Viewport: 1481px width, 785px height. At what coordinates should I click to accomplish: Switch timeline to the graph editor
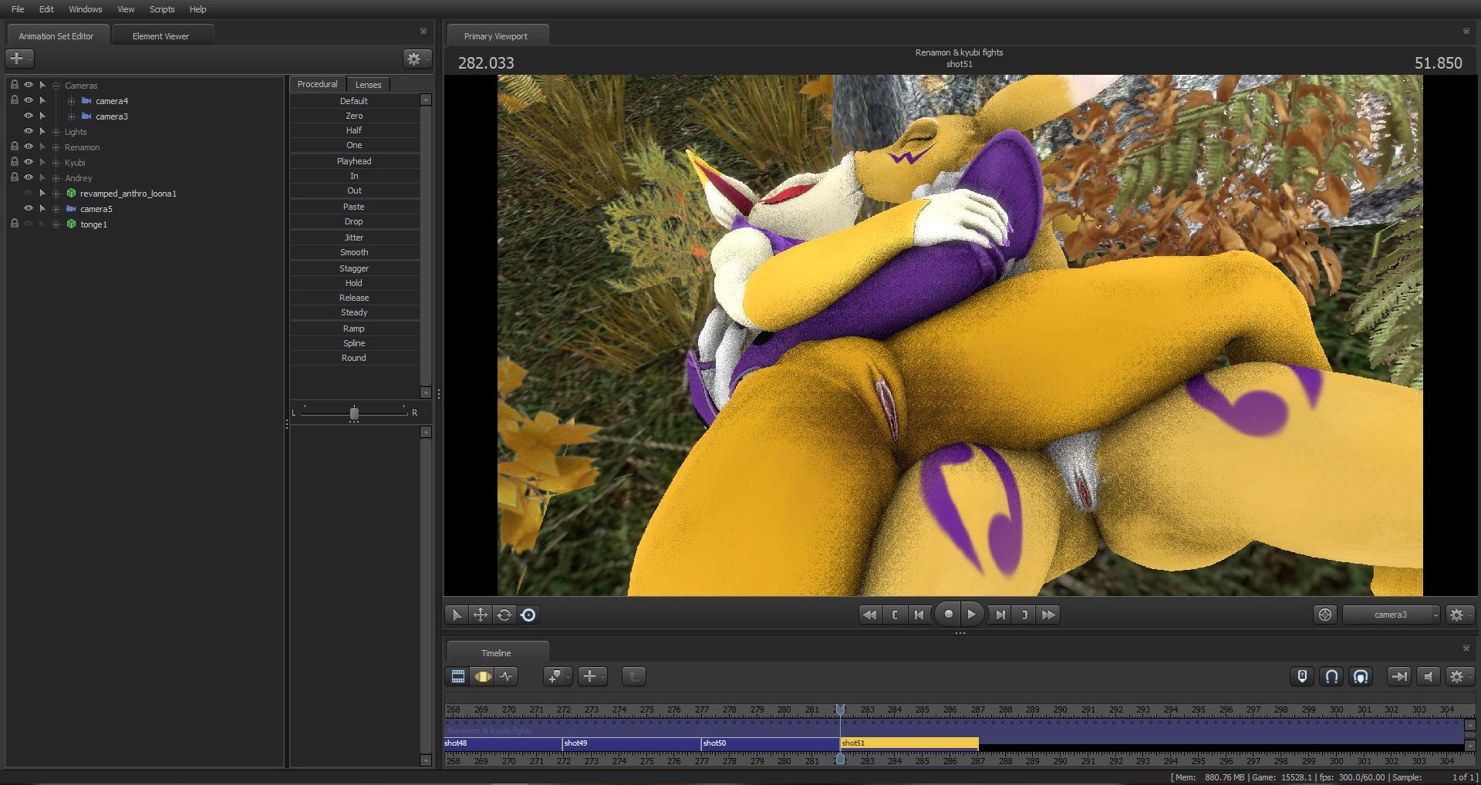click(x=506, y=676)
